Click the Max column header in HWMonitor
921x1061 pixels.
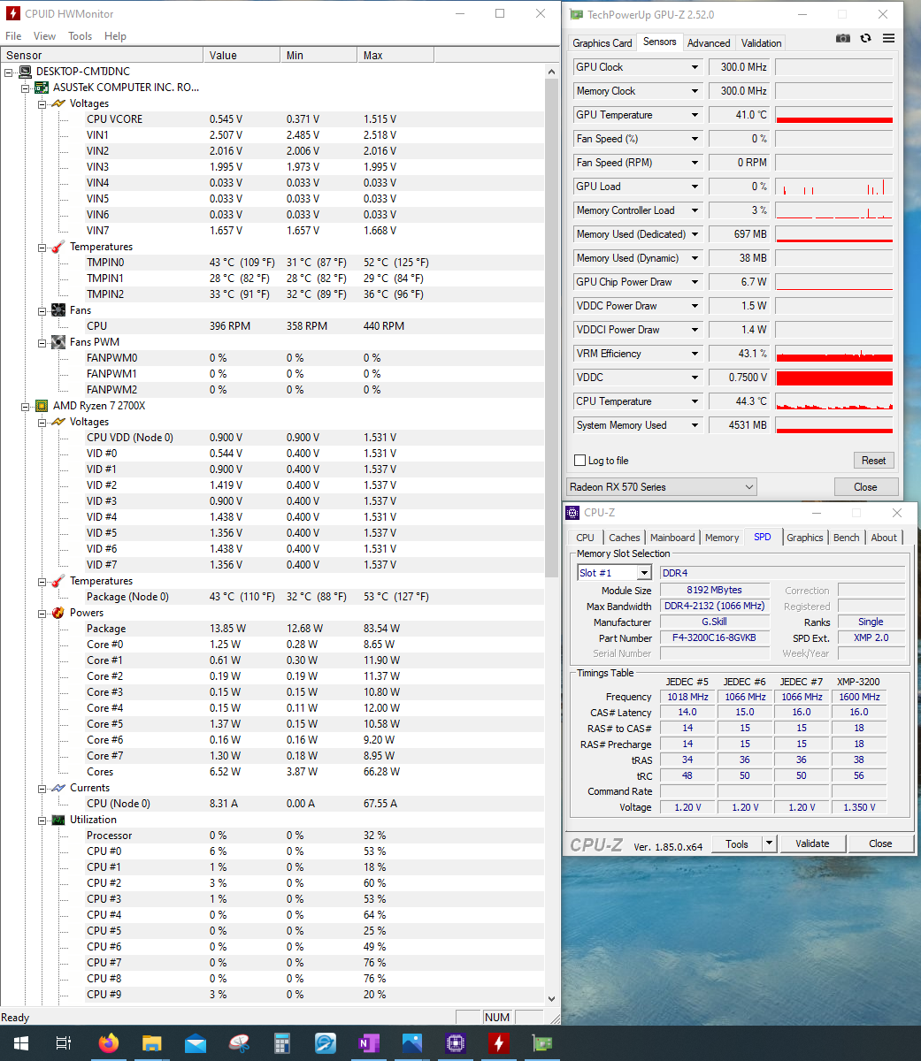(x=395, y=55)
